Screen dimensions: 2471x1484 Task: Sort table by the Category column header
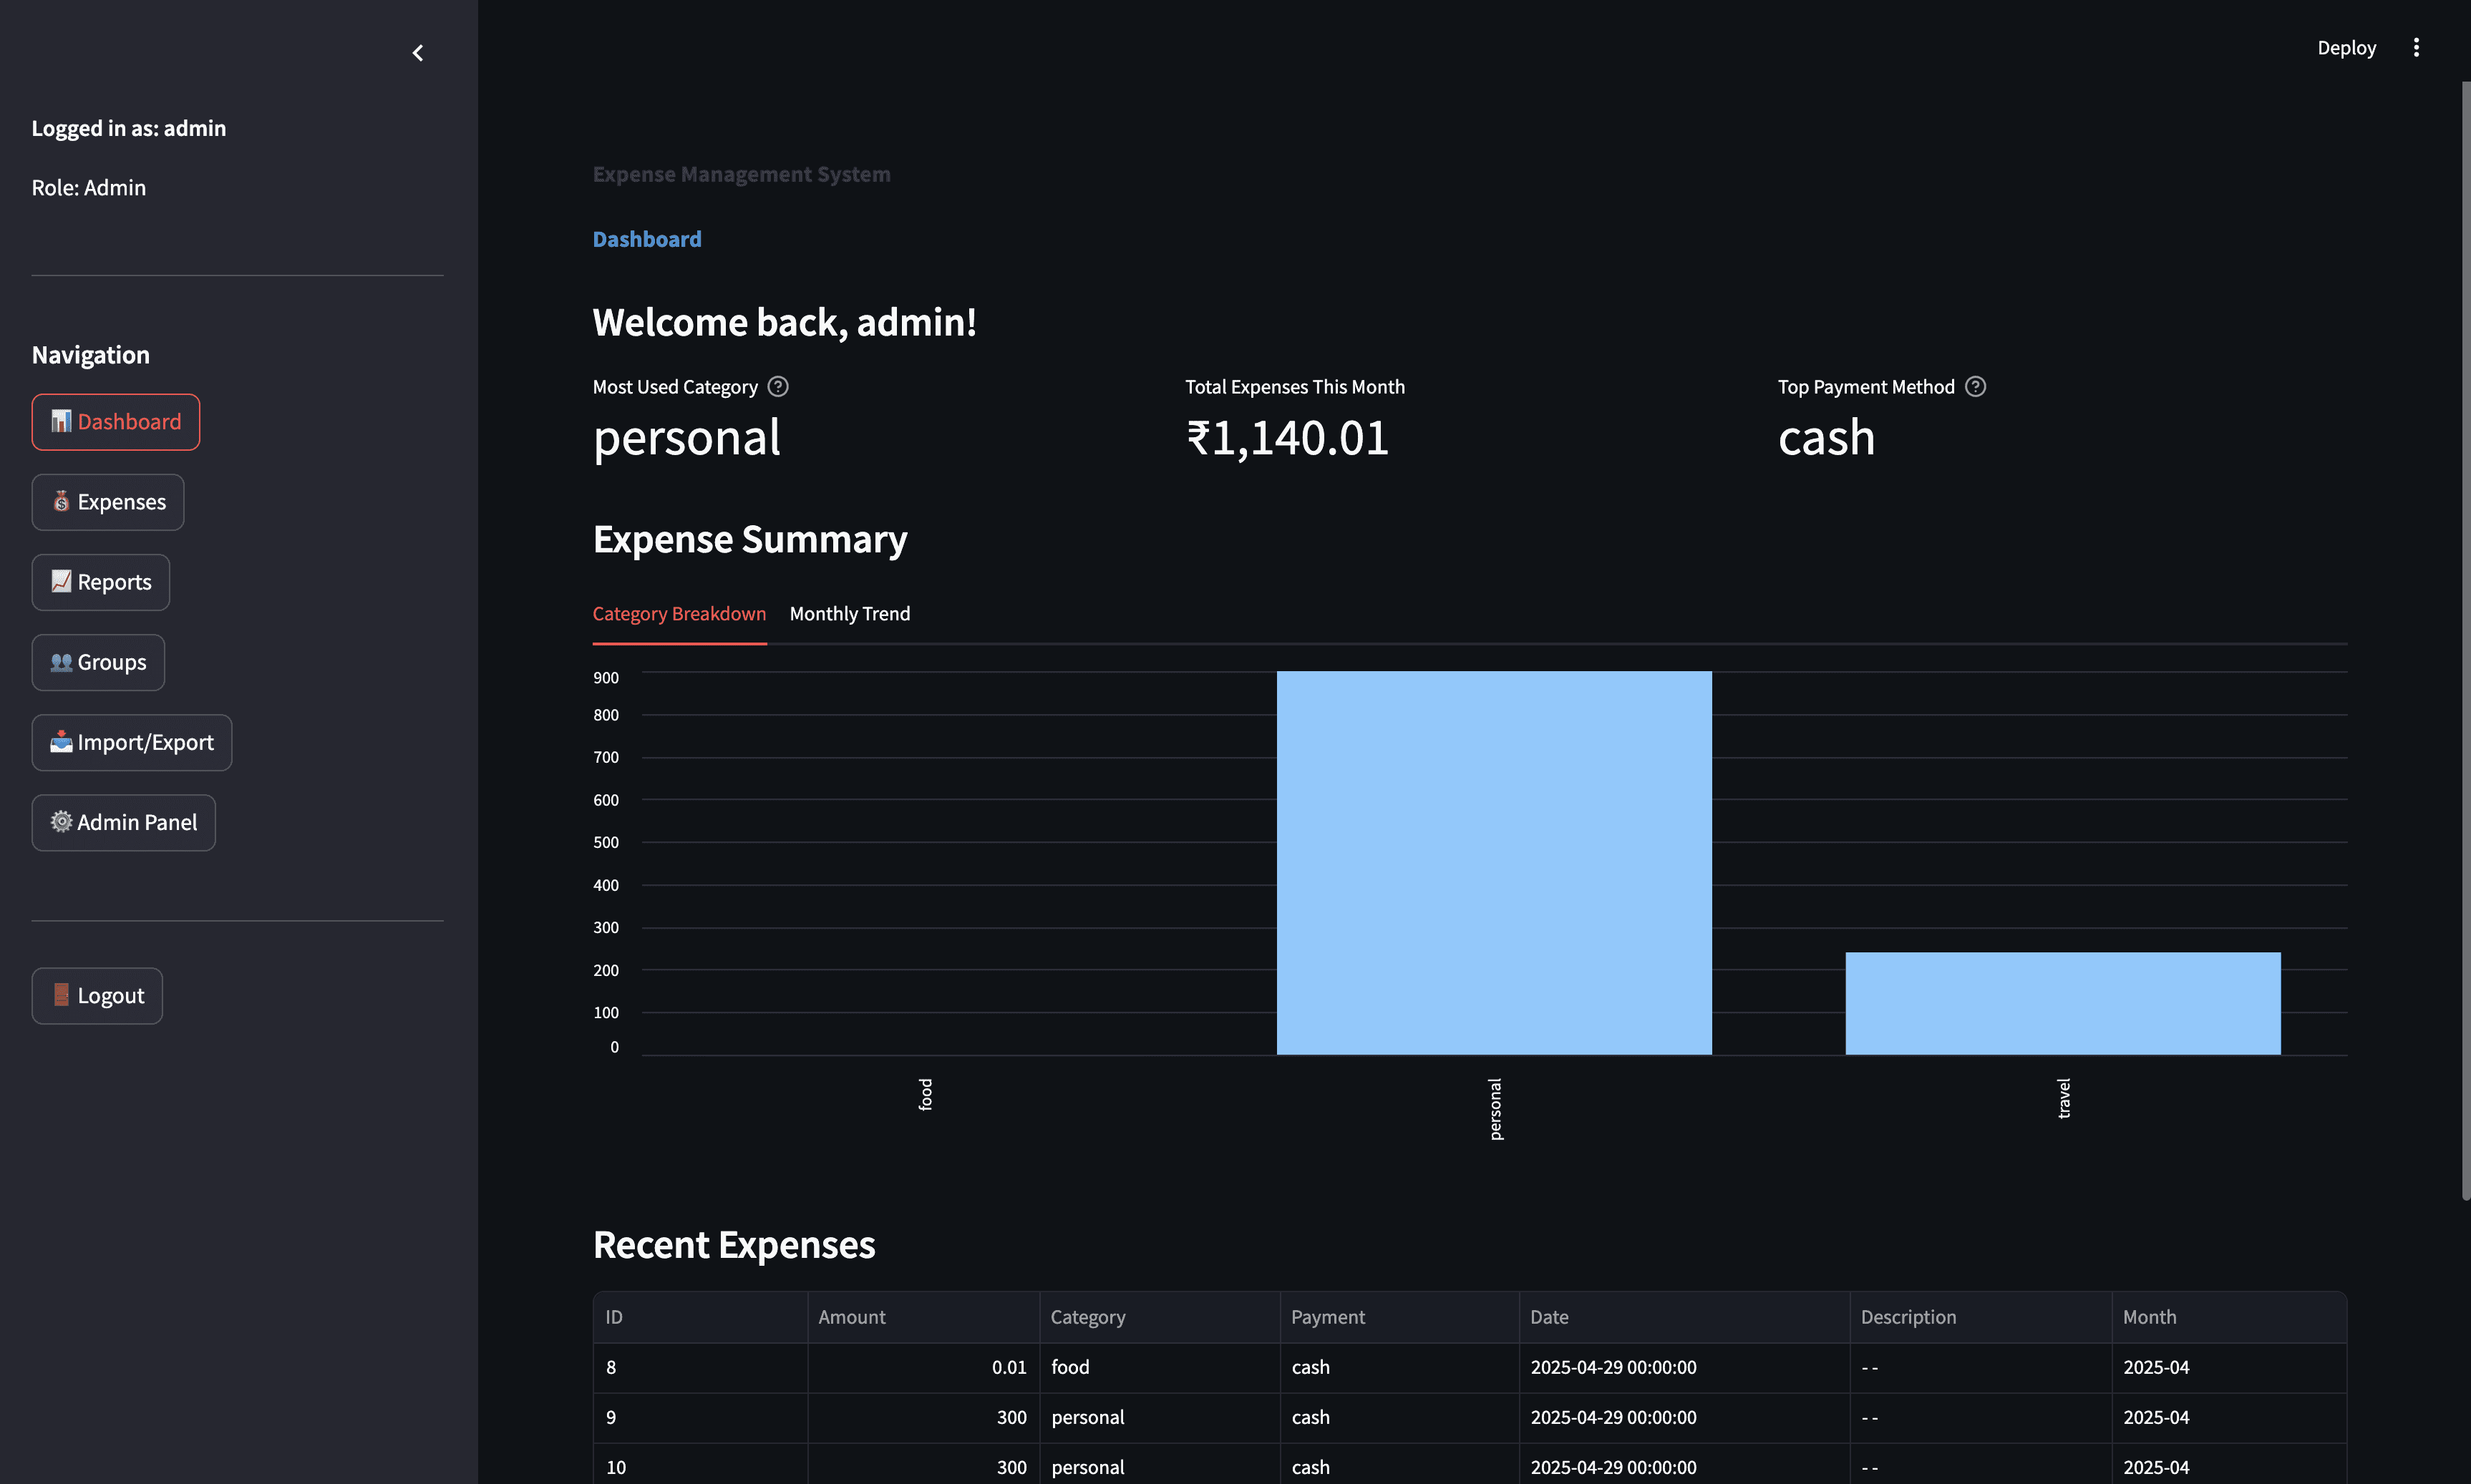[1160, 1317]
